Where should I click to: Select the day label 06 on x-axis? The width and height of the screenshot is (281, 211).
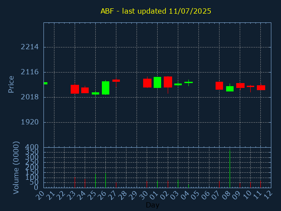coord(205,195)
